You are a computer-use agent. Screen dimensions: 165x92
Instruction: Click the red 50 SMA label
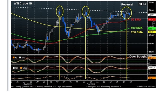click(136, 20)
